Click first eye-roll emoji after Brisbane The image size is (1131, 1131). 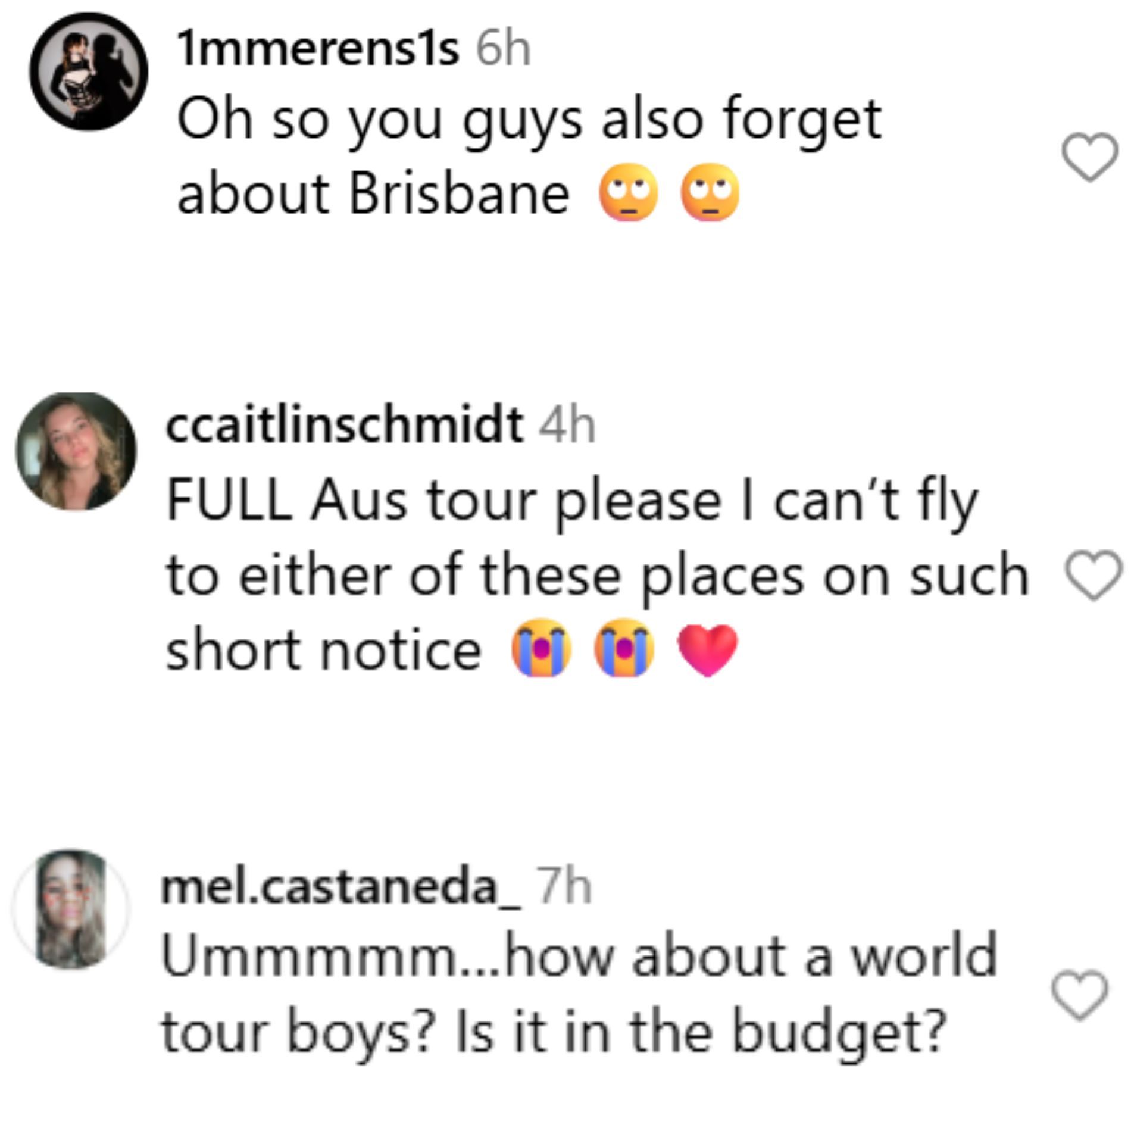[x=629, y=194]
